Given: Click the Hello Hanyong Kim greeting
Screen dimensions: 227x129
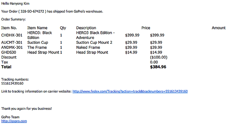Looking at the screenshot, I should [x=15, y=3].
